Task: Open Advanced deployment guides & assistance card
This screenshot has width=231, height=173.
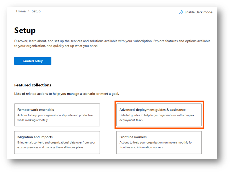Action: (x=159, y=115)
